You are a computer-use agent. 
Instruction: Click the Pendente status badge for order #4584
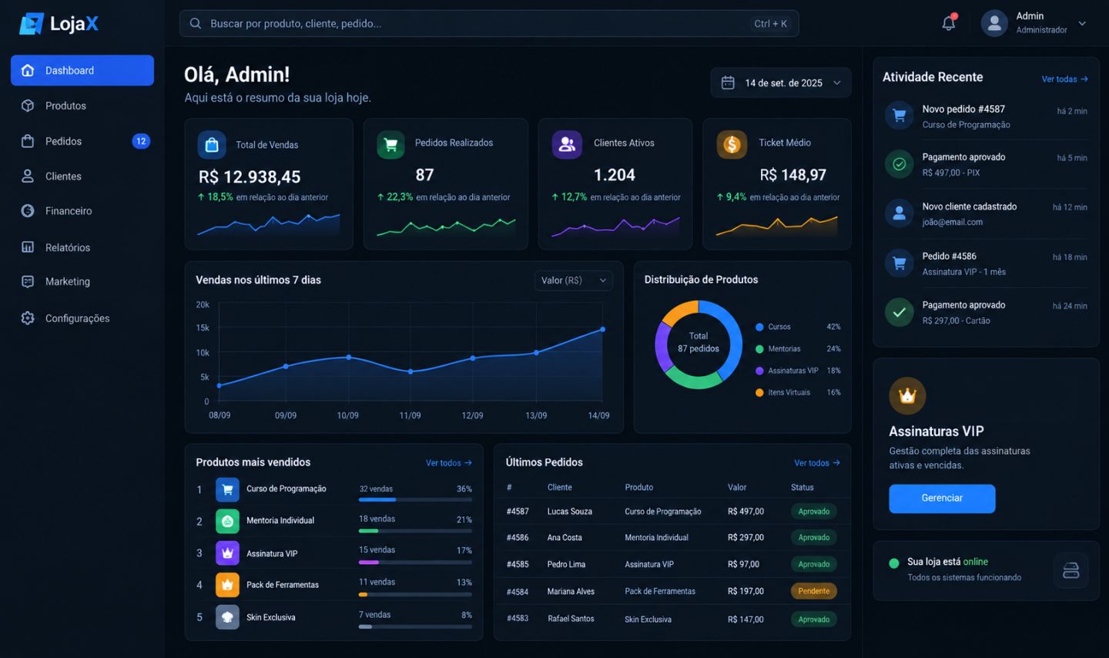(813, 592)
